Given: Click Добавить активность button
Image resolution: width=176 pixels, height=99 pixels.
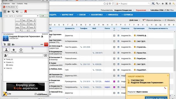Looking at the screenshot, I should pyautogui.click(x=156, y=98).
